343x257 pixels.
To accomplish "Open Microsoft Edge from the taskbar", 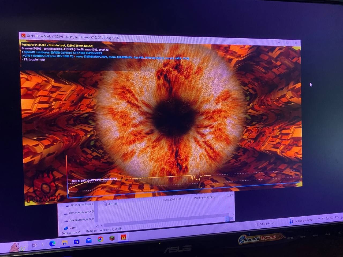I will click(x=52, y=243).
